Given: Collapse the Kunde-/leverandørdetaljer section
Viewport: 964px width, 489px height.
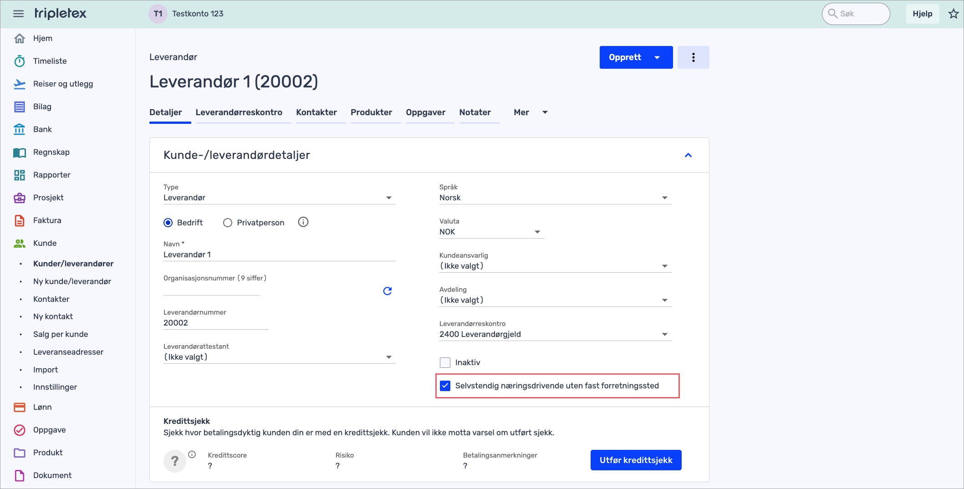Looking at the screenshot, I should (688, 155).
